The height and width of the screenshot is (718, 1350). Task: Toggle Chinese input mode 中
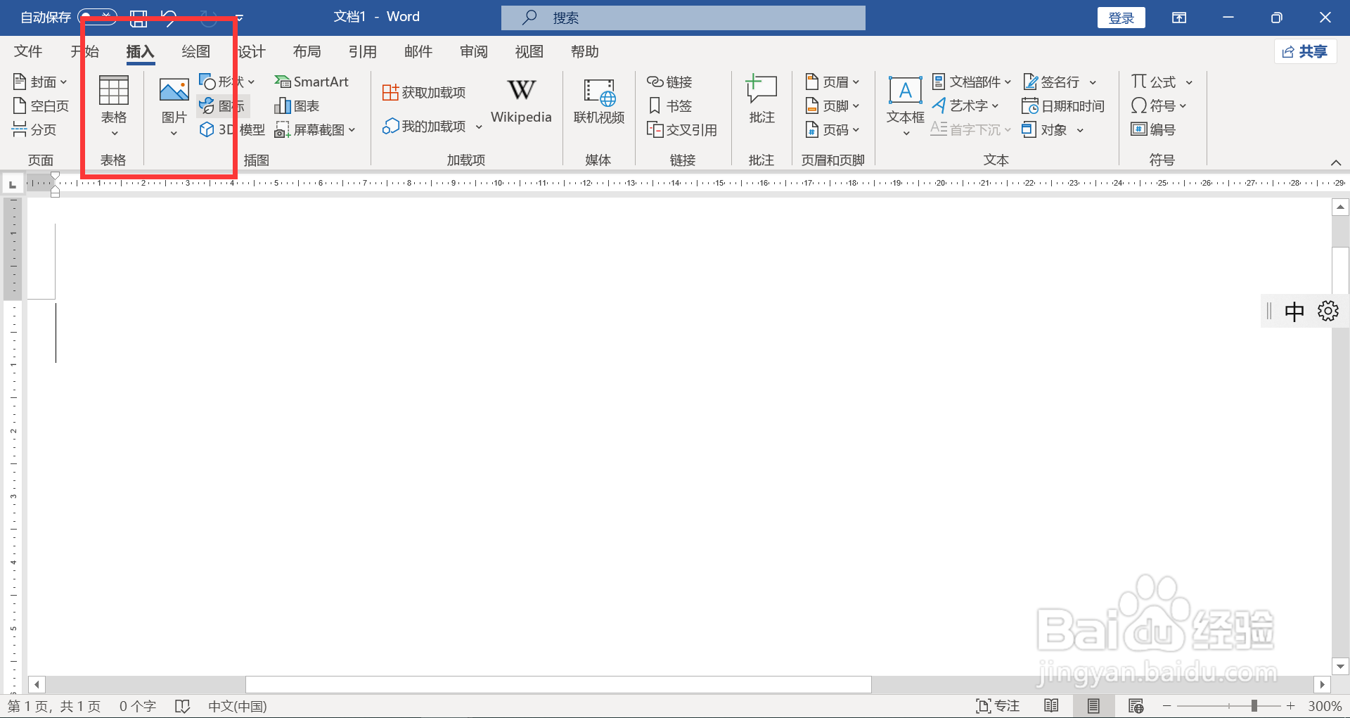coord(1294,311)
